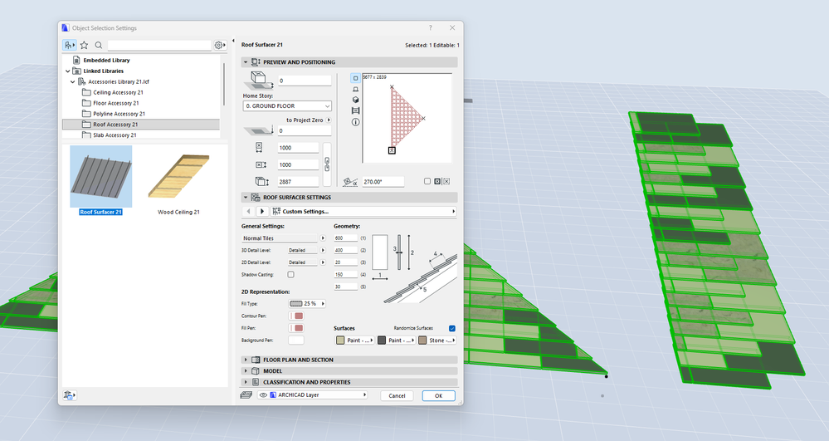This screenshot has width=829, height=441.
Task: Open the Fill Type 25 % dropdown
Action: click(307, 304)
